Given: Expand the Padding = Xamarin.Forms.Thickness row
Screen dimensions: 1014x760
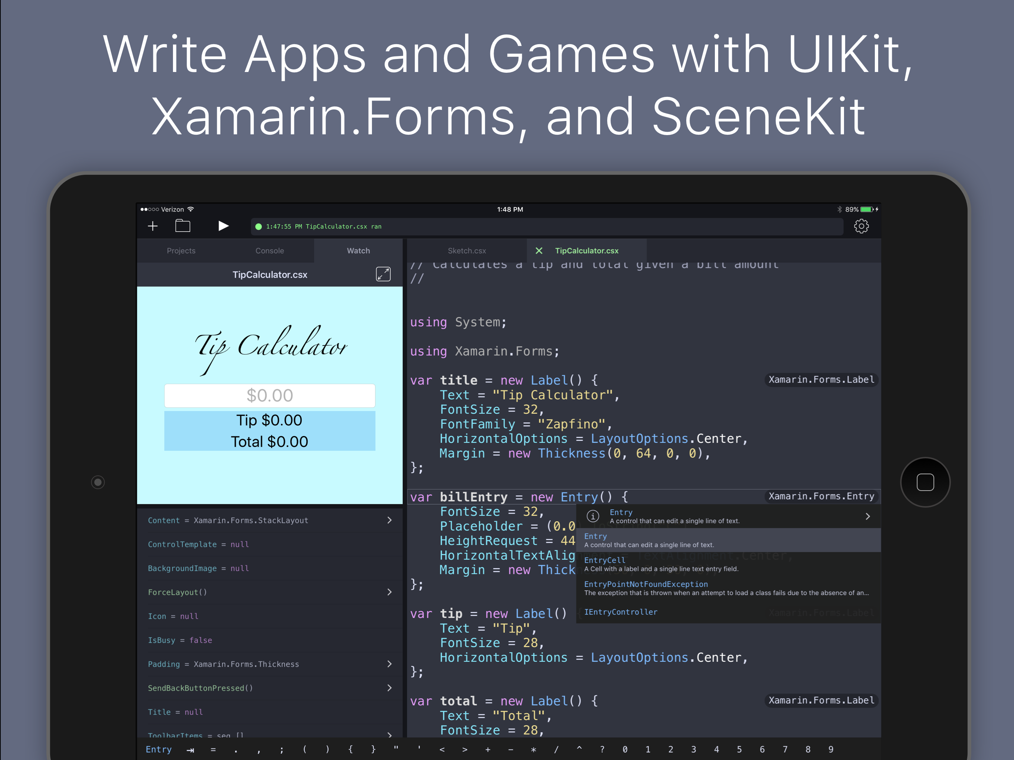Looking at the screenshot, I should 269,664.
